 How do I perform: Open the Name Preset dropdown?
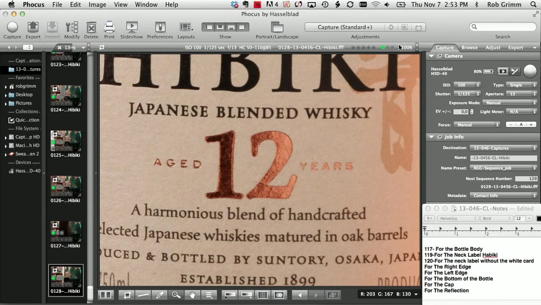[x=503, y=168]
